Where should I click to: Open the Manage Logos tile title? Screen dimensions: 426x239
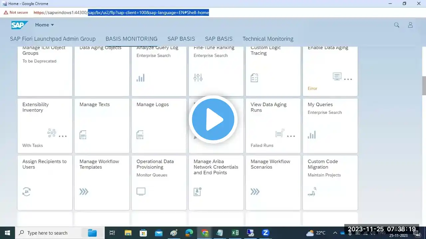(x=152, y=105)
